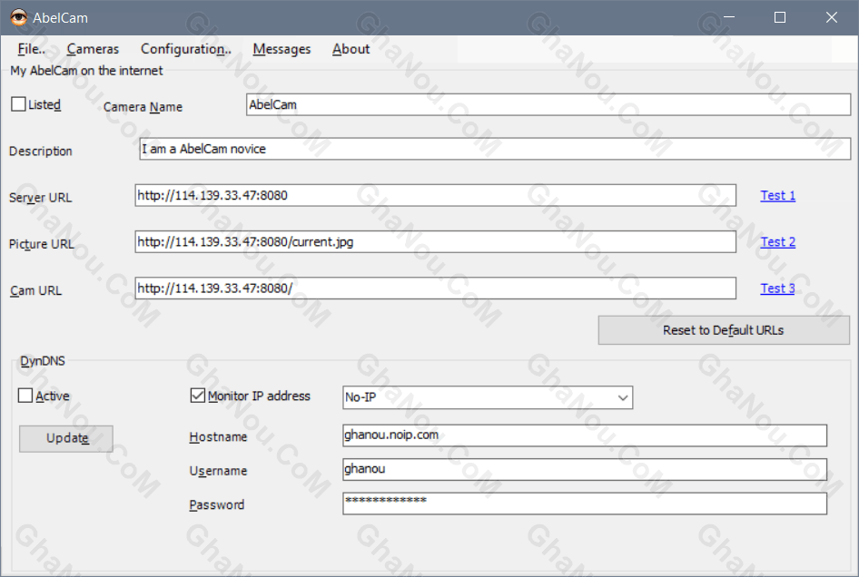This screenshot has width=859, height=577.
Task: Place cursor in Cam URL field
Action: tap(436, 288)
